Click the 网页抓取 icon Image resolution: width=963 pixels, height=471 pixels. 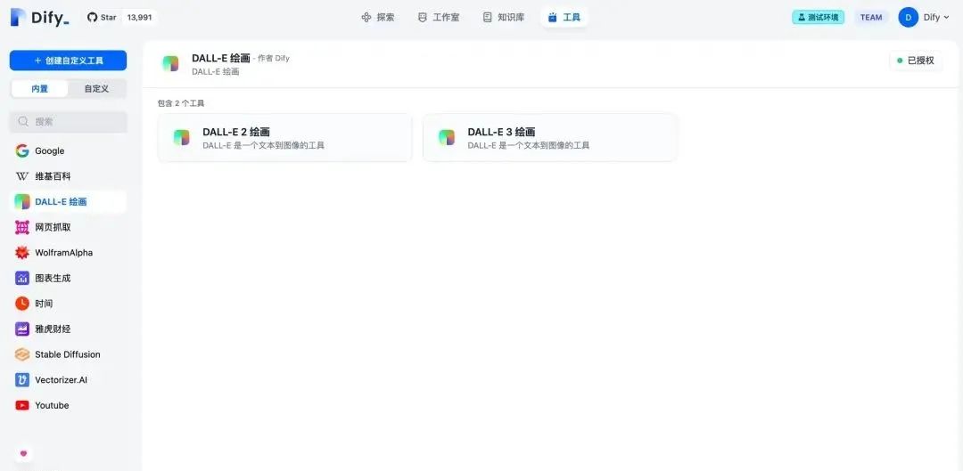point(22,228)
